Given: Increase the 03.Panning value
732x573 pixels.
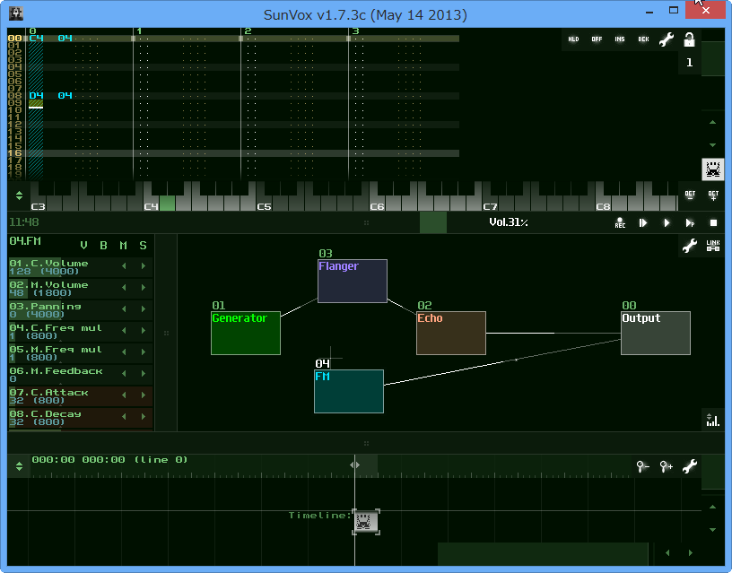Looking at the screenshot, I should coord(144,309).
